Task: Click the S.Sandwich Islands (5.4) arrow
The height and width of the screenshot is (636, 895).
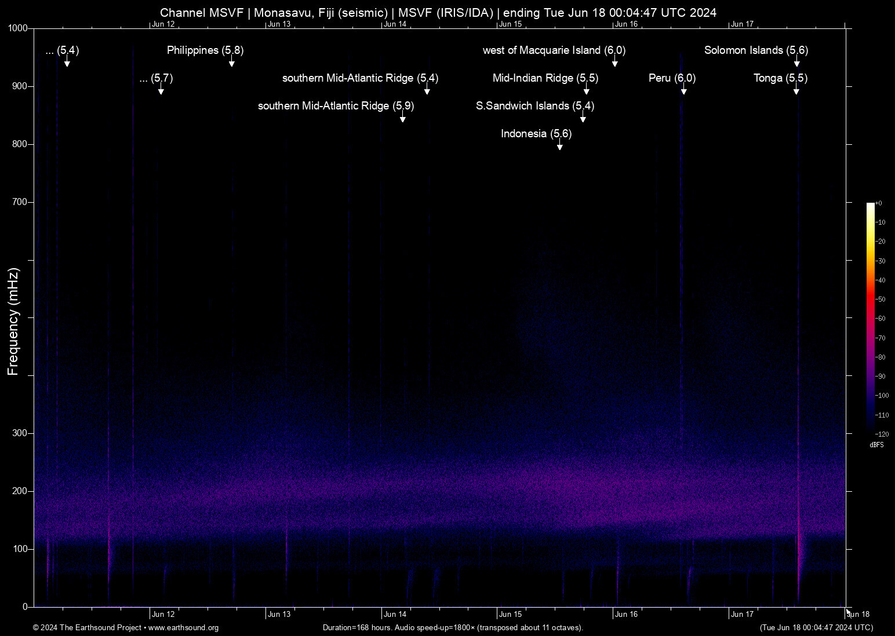Action: point(583,118)
